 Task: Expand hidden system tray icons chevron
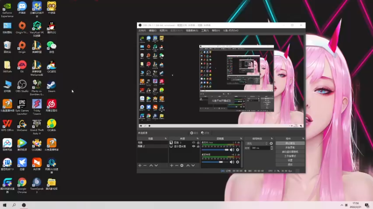(x=342, y=205)
